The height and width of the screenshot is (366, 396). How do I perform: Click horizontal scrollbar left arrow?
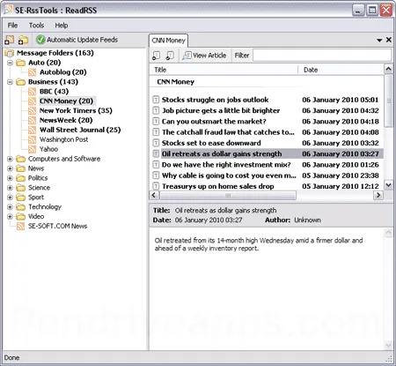point(154,195)
